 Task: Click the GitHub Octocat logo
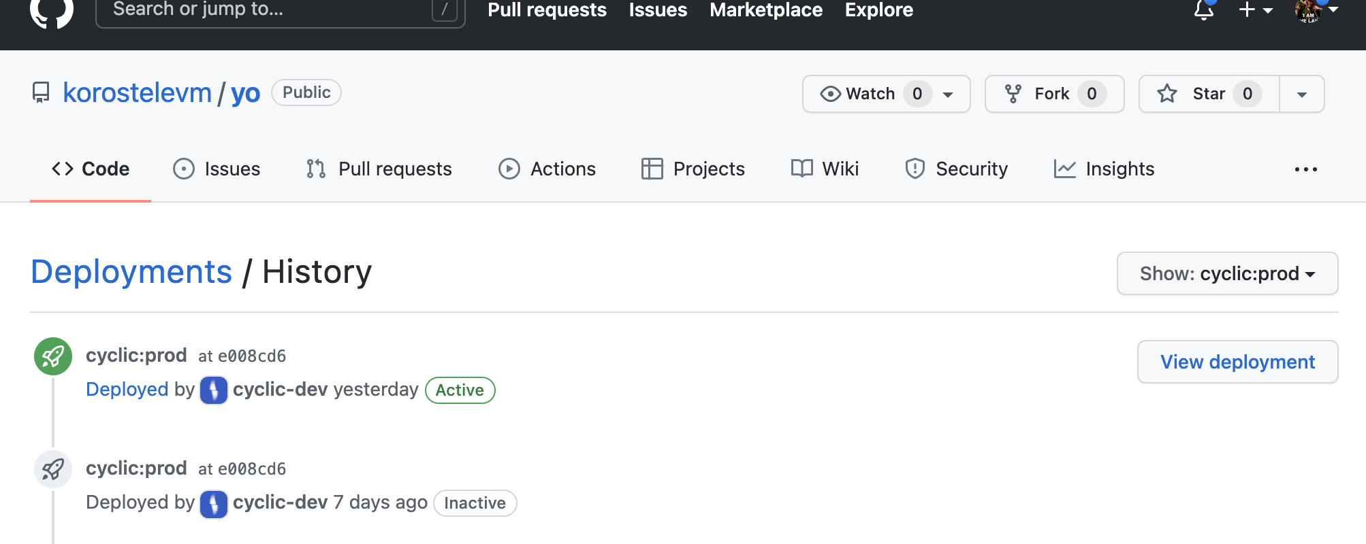51,11
